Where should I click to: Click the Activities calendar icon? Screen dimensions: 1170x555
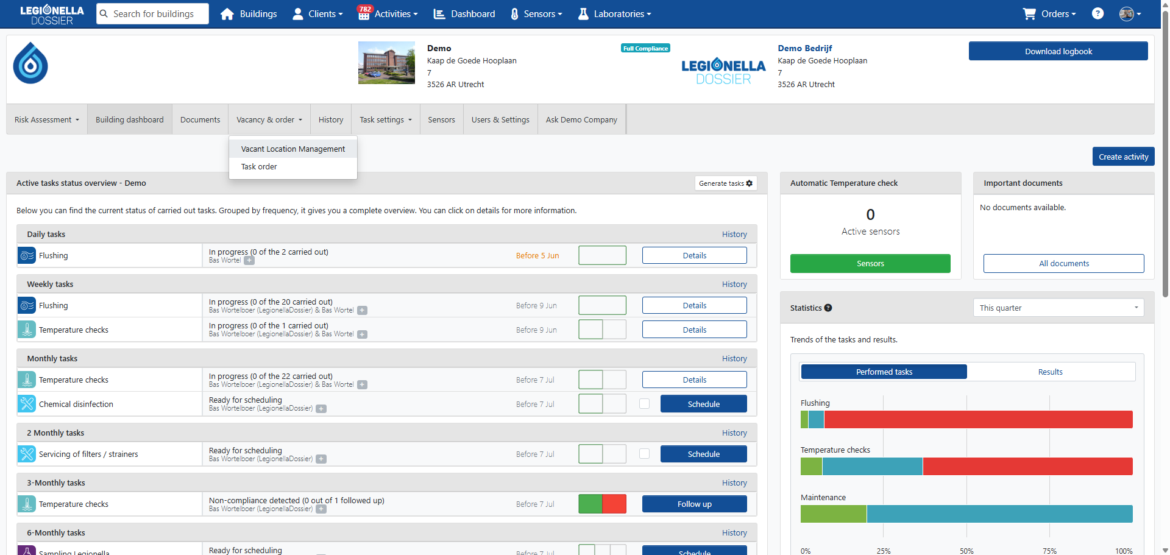(x=364, y=14)
